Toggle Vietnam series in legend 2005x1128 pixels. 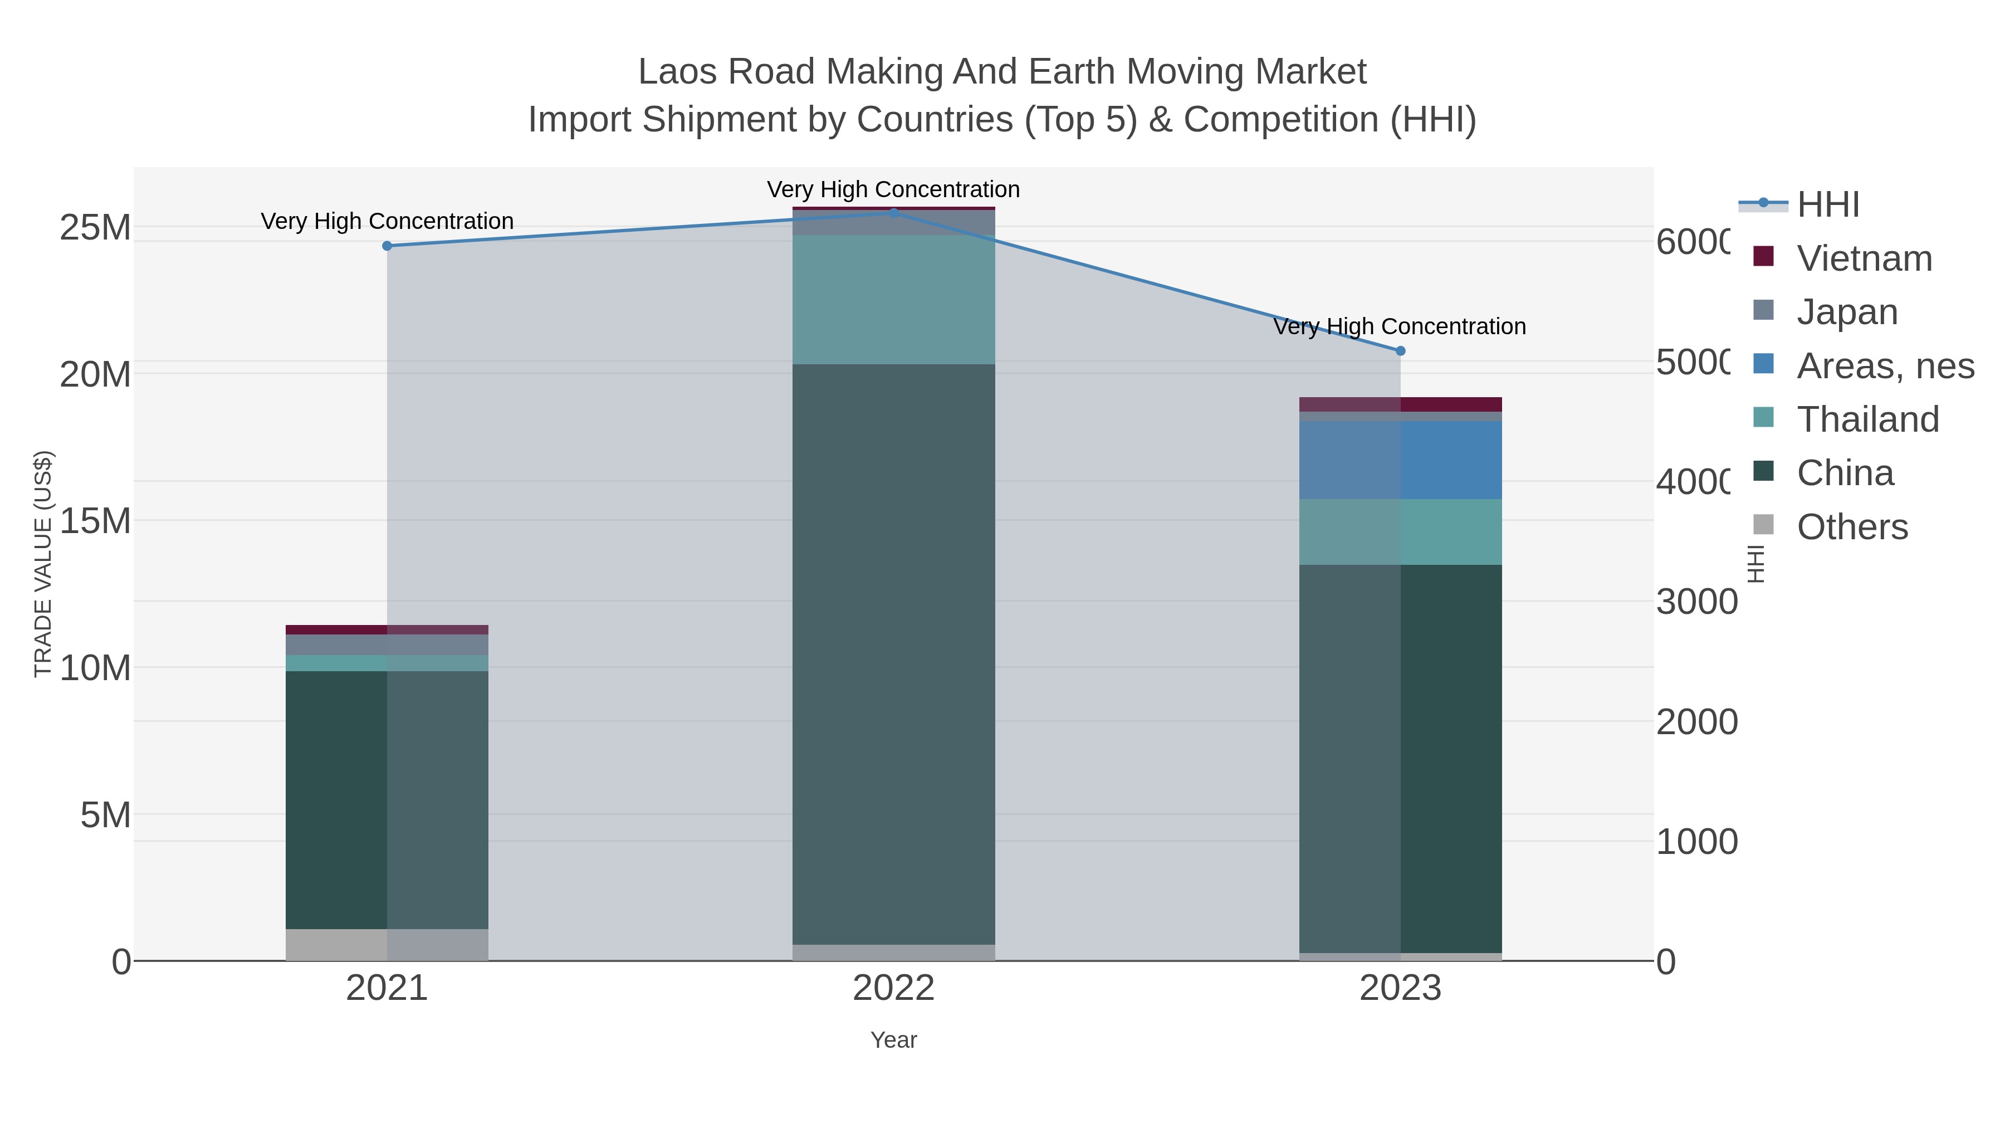[1842, 258]
